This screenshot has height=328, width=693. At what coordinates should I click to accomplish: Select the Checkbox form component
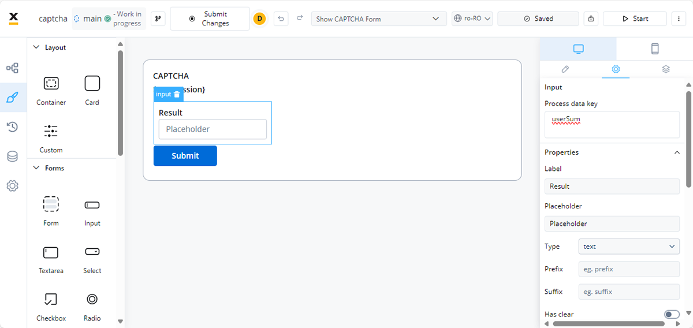point(51,306)
